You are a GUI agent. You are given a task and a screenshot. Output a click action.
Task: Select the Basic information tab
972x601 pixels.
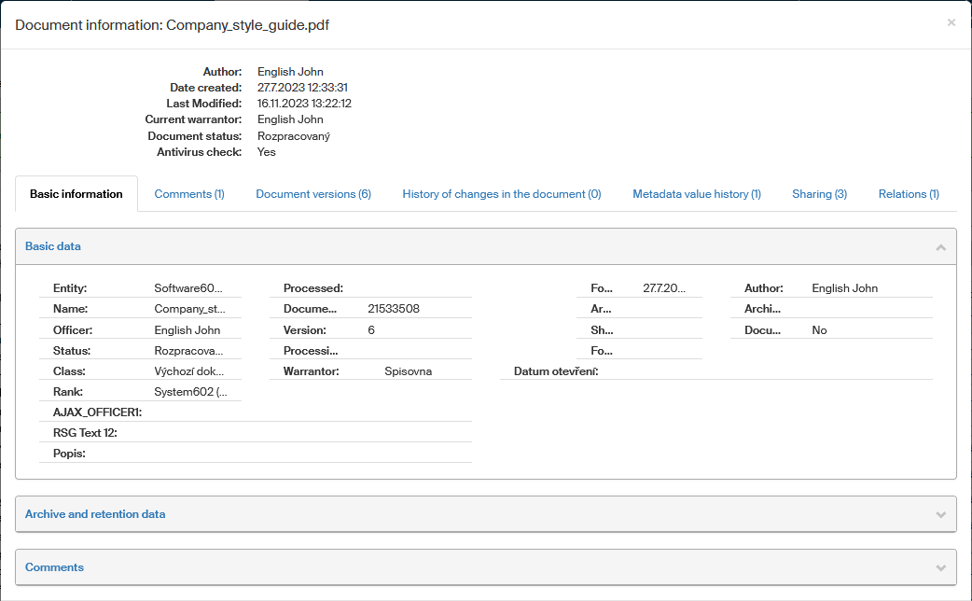(76, 194)
